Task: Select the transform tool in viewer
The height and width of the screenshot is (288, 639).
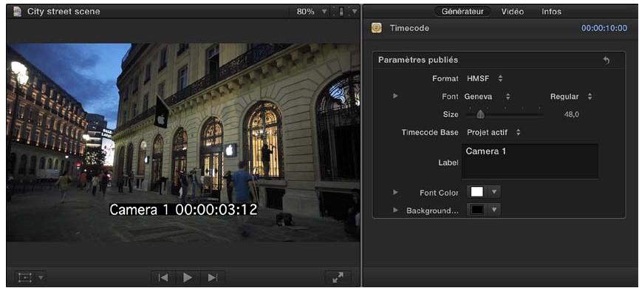Action: 25,278
